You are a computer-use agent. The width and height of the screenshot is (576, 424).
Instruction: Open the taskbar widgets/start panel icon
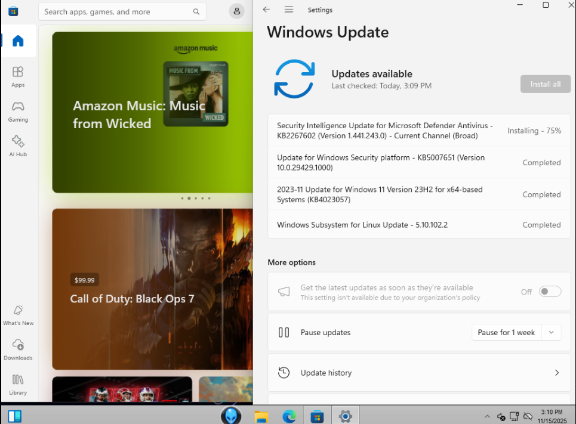point(15,416)
